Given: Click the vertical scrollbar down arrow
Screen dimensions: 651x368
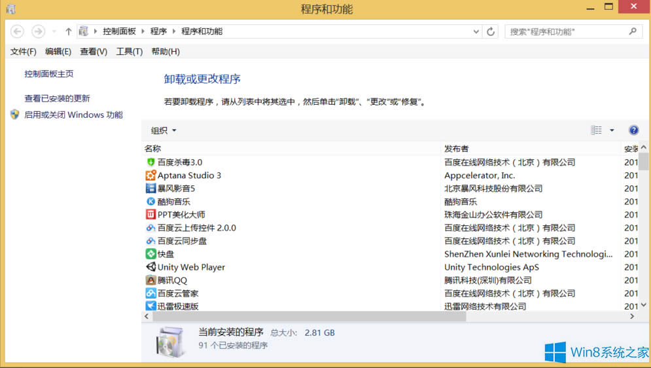Looking at the screenshot, I should pyautogui.click(x=644, y=305).
